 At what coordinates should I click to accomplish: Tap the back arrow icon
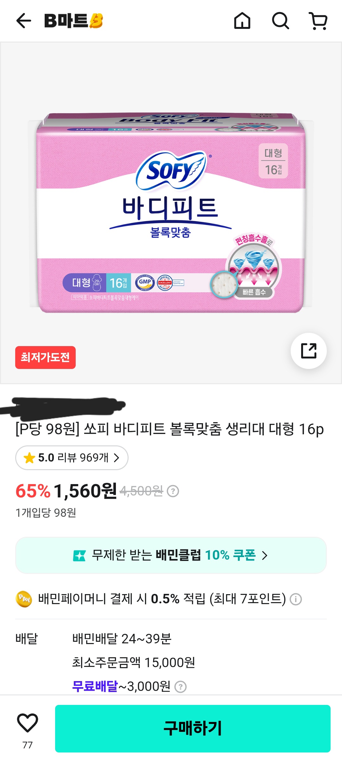24,21
